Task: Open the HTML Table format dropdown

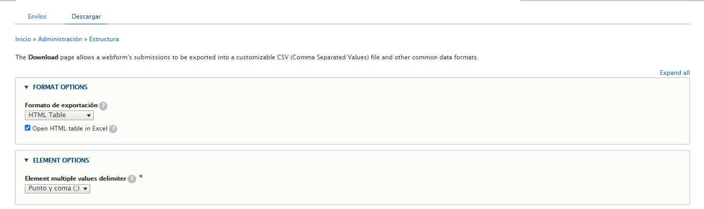Action: tap(59, 115)
